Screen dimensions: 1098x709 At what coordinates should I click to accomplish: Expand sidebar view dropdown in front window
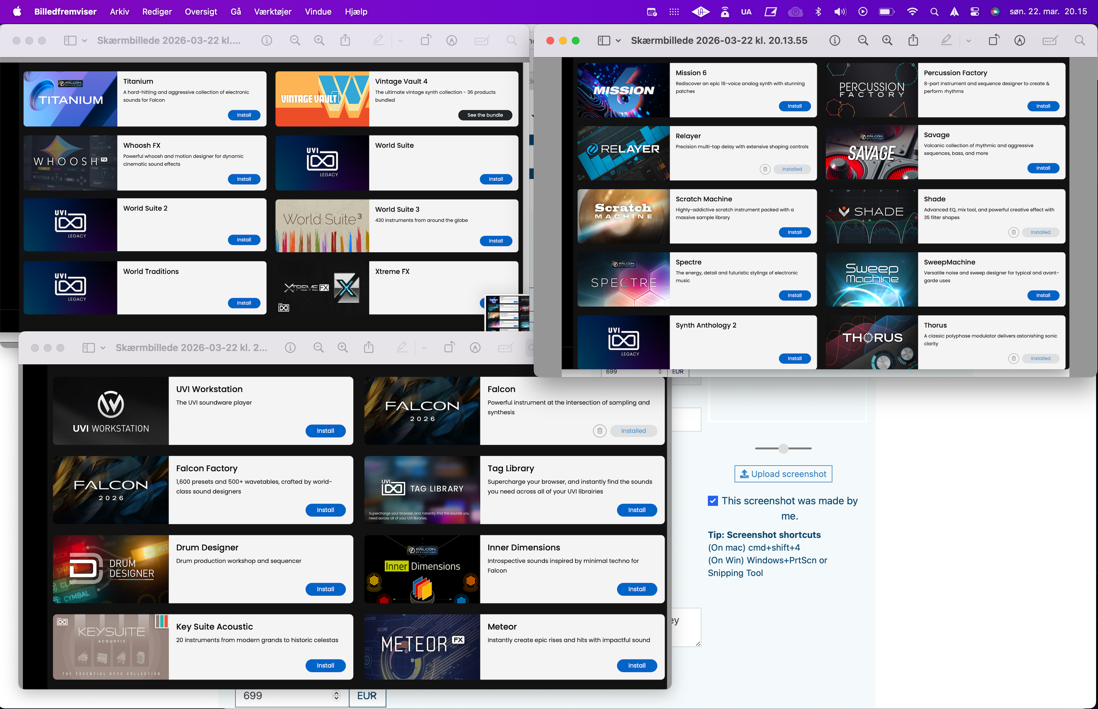(x=618, y=41)
